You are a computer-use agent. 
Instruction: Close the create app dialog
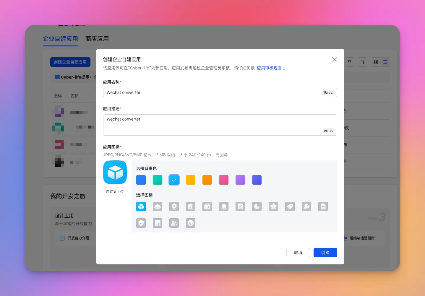[334, 59]
